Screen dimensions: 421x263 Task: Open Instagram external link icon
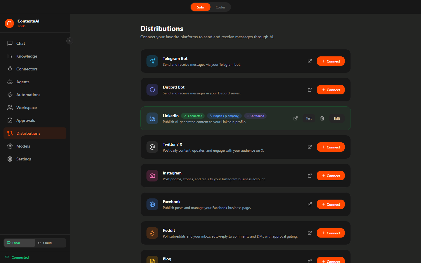coord(310,176)
